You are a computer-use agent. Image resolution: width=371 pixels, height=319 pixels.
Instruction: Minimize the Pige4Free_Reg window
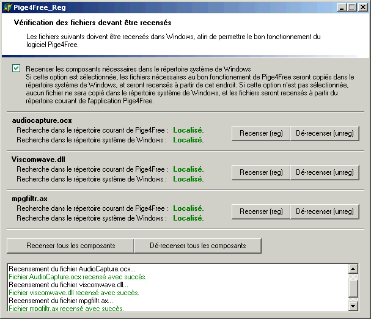342,7
